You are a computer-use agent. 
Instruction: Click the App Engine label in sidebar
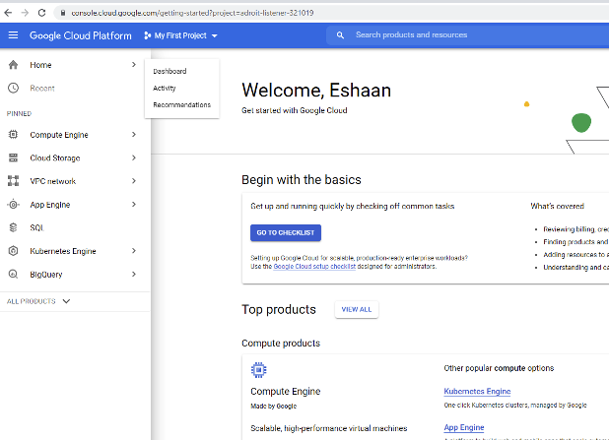click(50, 205)
